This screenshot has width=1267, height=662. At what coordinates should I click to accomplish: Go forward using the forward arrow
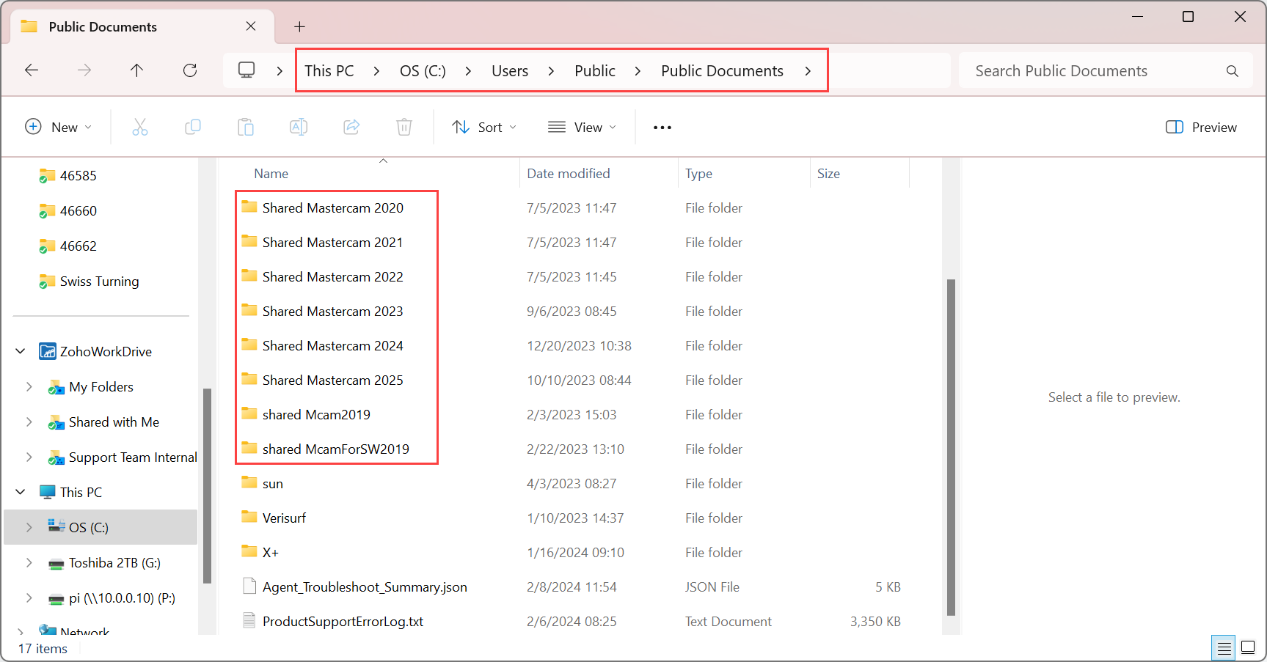[x=85, y=70]
